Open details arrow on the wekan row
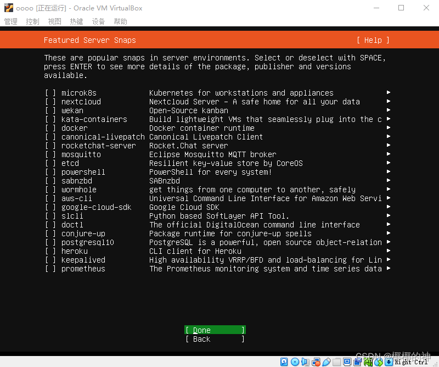The width and height of the screenshot is (439, 367). (389, 110)
